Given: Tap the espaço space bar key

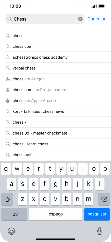Looking at the screenshot, I should point(56,214).
